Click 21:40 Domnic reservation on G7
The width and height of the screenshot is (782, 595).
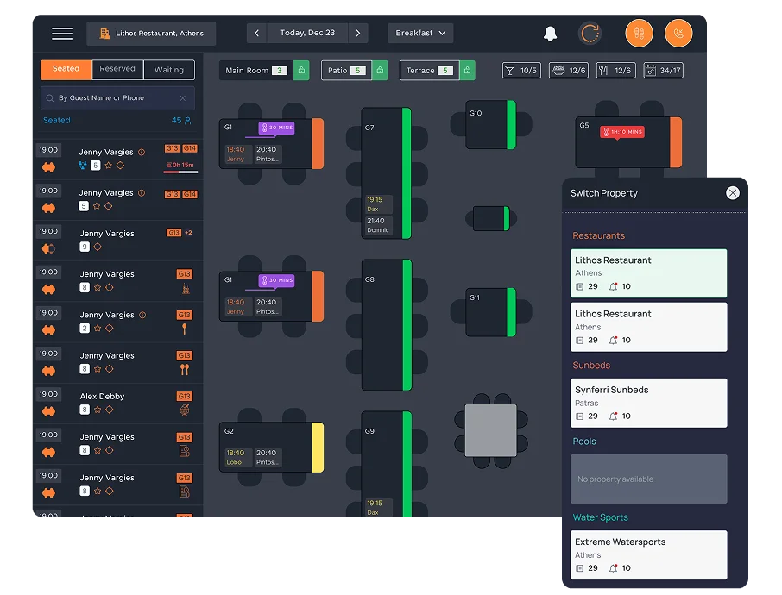click(379, 225)
